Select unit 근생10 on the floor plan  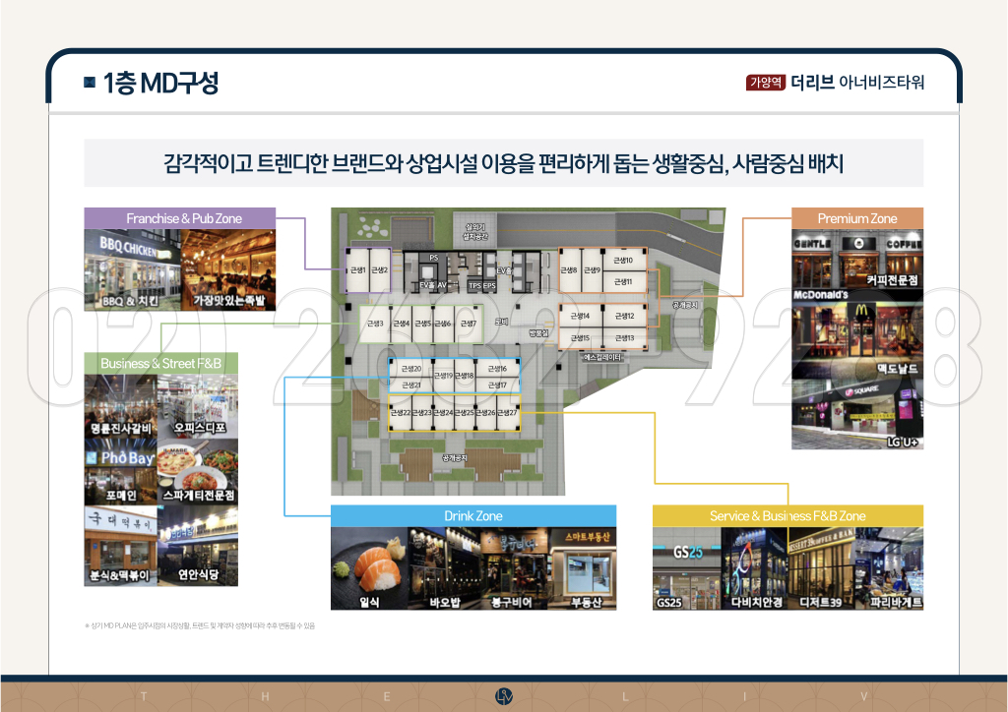pos(623,260)
